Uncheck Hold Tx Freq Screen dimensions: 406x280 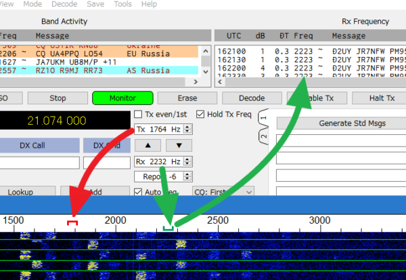click(200, 114)
